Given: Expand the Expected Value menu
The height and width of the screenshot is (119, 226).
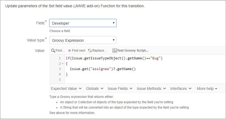Looking at the screenshot, I should point(66,89).
